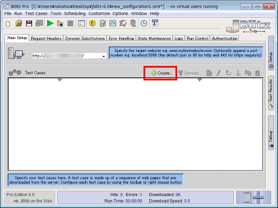Open the Tools menu
The image size is (278, 208).
[x=56, y=13]
